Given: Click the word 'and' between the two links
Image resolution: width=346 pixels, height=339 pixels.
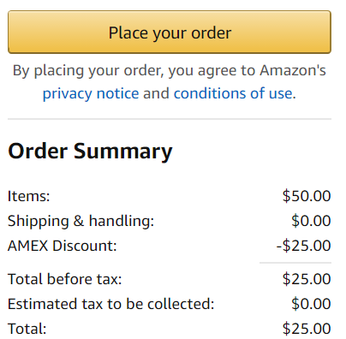Looking at the screenshot, I should (156, 93).
